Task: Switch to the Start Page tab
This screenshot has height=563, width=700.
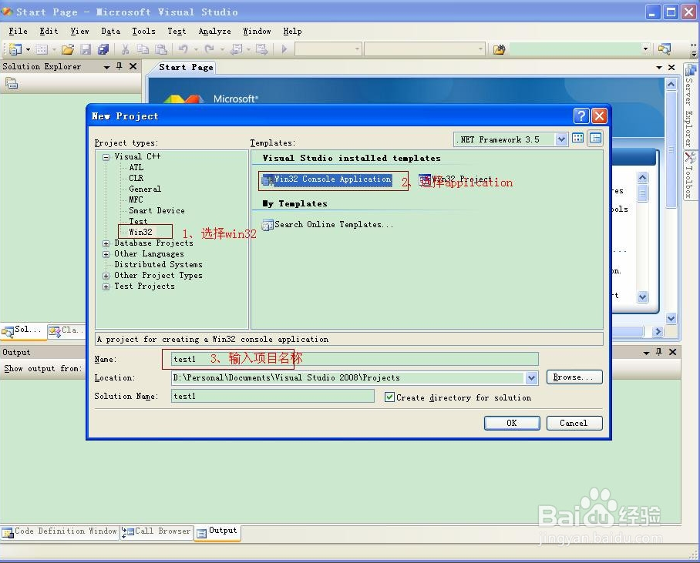Action: point(186,67)
